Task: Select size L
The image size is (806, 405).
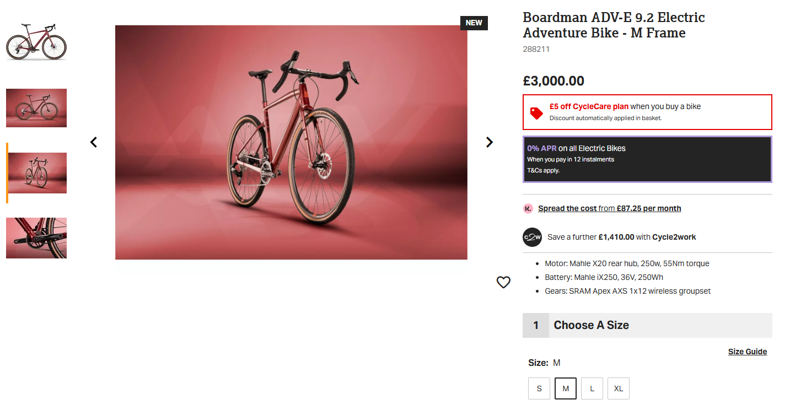Action: (x=592, y=388)
